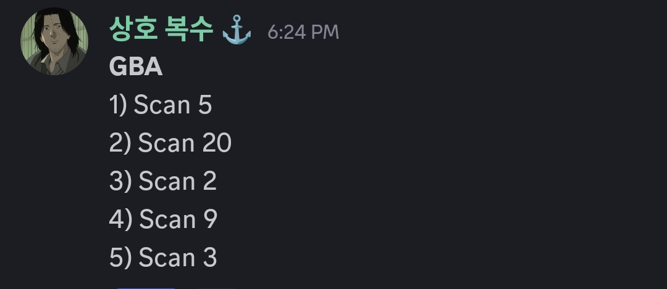Select the bold GBA heading text
Viewport: 667px width, 289px height.
point(136,67)
